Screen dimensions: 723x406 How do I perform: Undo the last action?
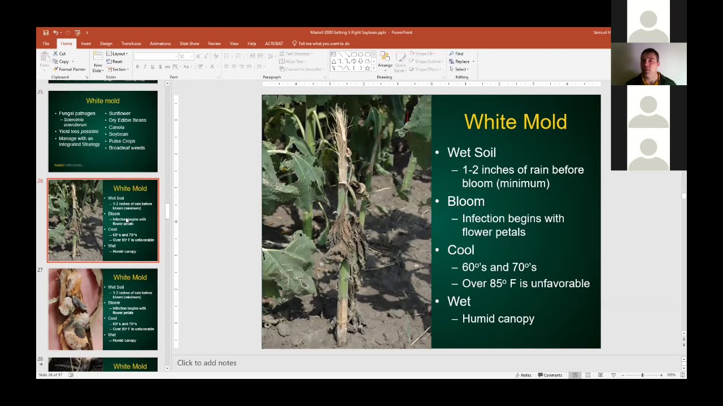pos(55,33)
